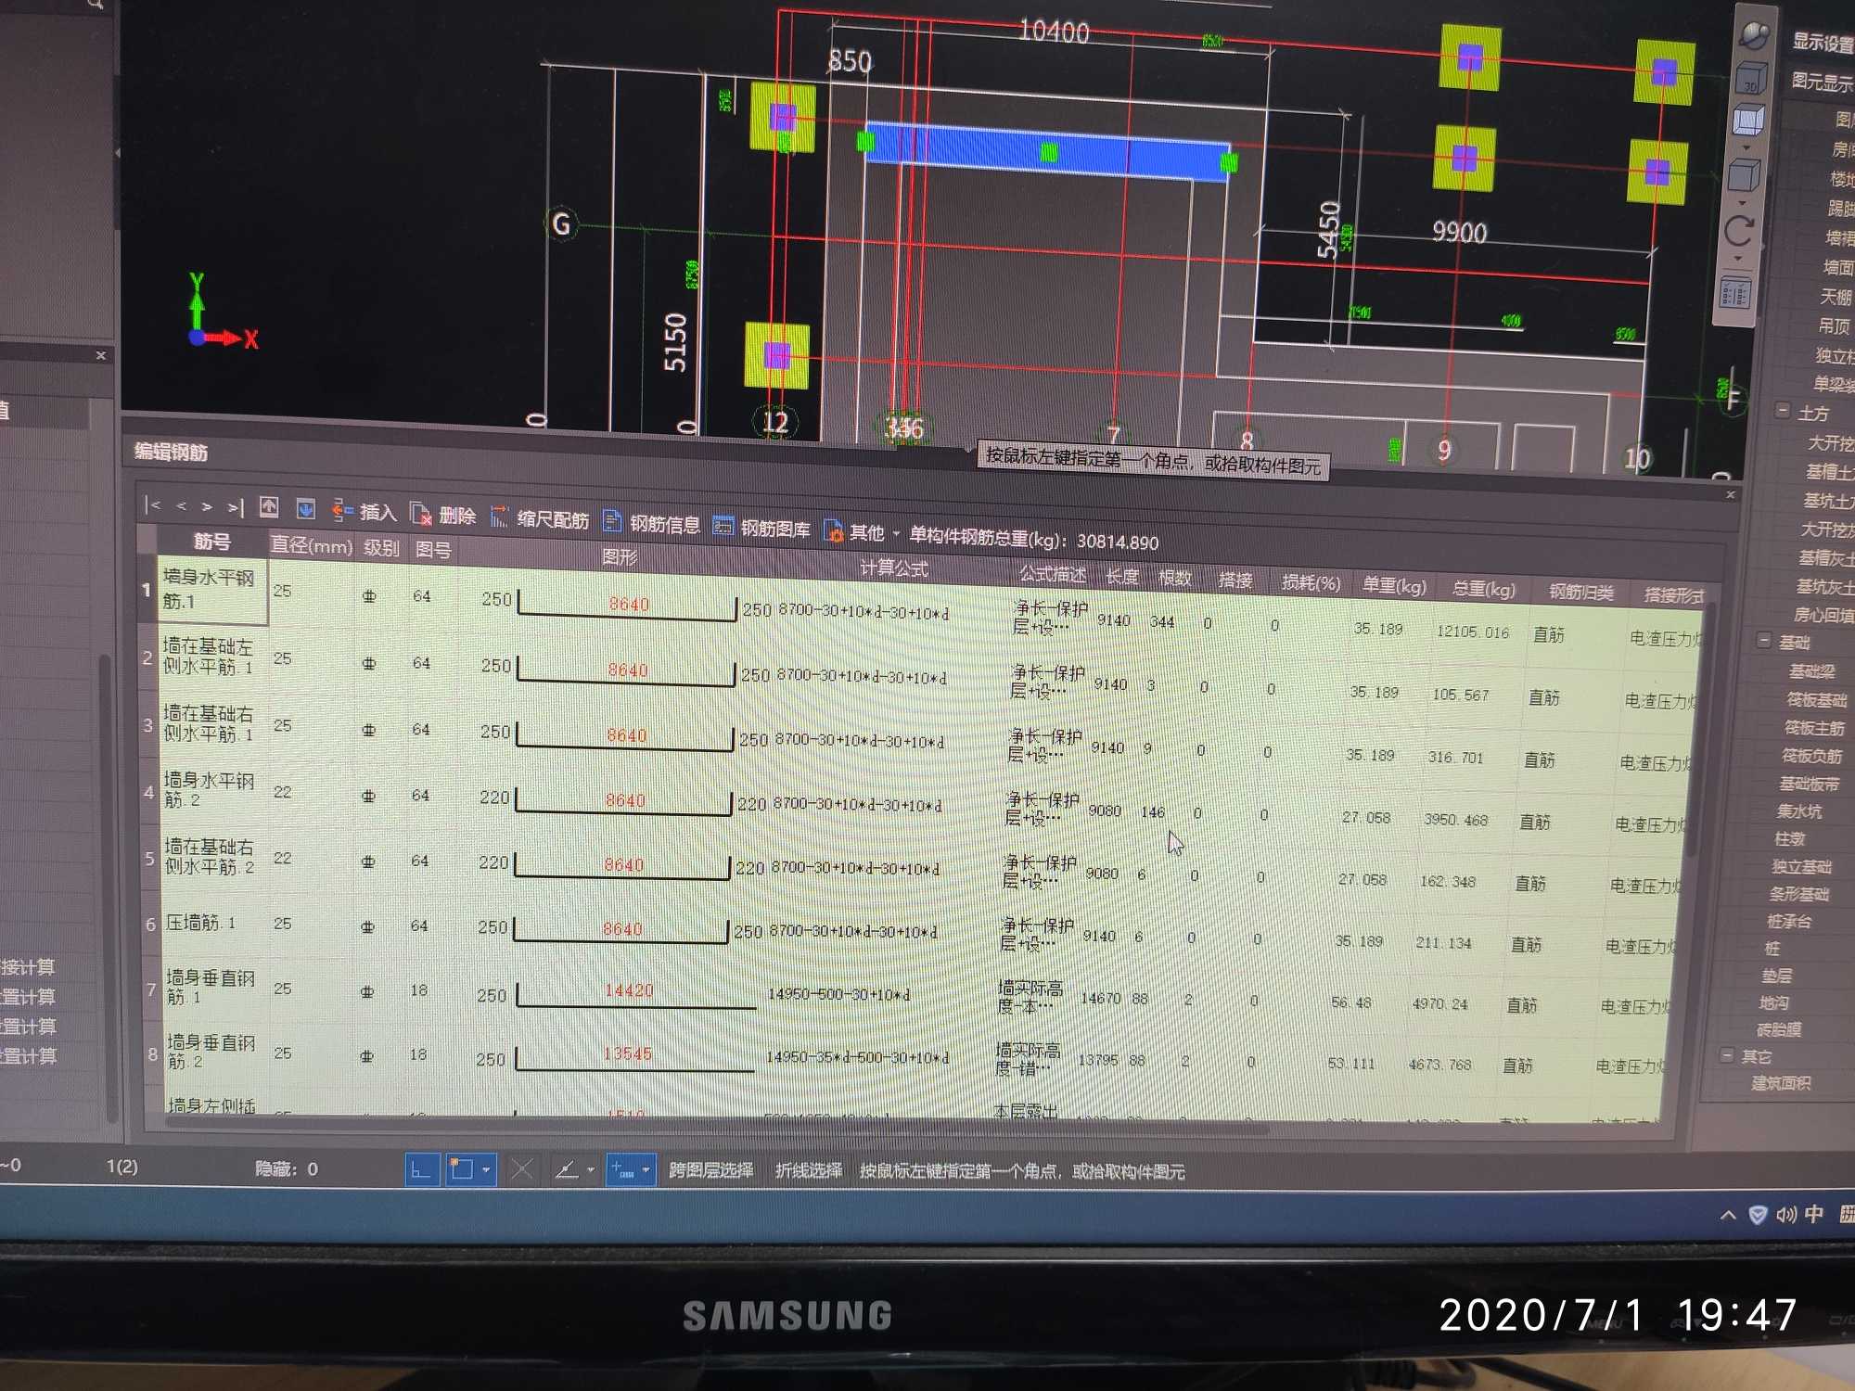Show hidden system tray icons chevron
1855x1391 pixels.
point(1728,1215)
